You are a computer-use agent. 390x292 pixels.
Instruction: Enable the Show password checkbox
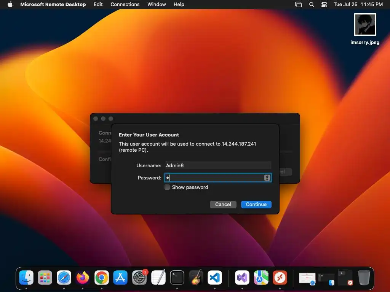[167, 187]
